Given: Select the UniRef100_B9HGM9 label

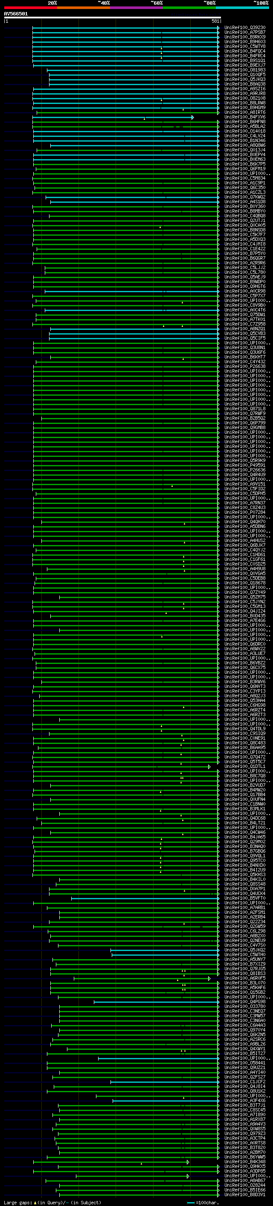Looking at the screenshot, I should pyautogui.click(x=245, y=108).
